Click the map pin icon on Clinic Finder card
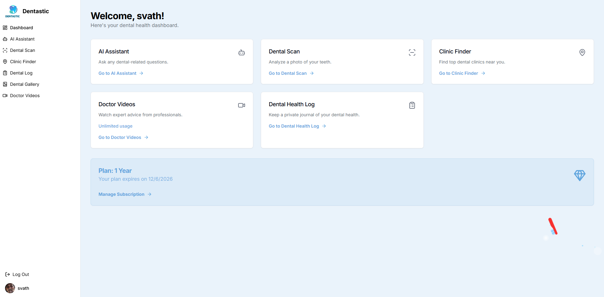 click(x=582, y=52)
